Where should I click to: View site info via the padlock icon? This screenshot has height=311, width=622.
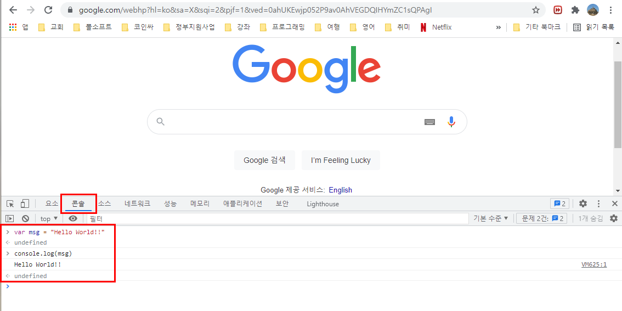point(71,10)
